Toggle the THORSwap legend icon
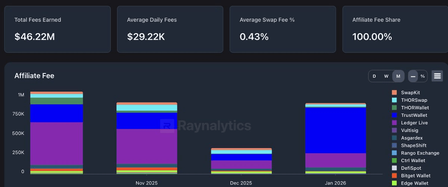The image size is (448, 187). (x=394, y=100)
